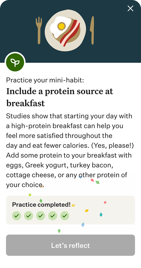Viewport: 141px width, 268px height.
Task: Close the mini-habit card with the X
Action: tap(131, 8)
